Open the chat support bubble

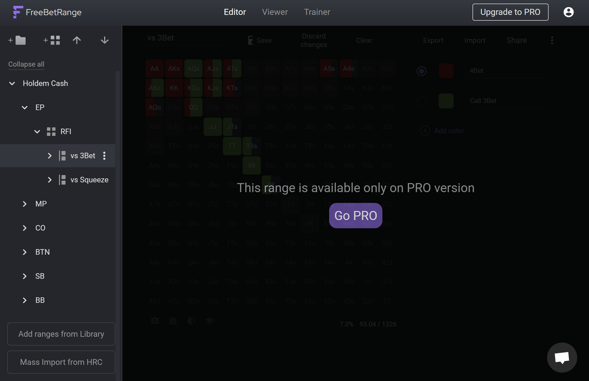(562, 357)
